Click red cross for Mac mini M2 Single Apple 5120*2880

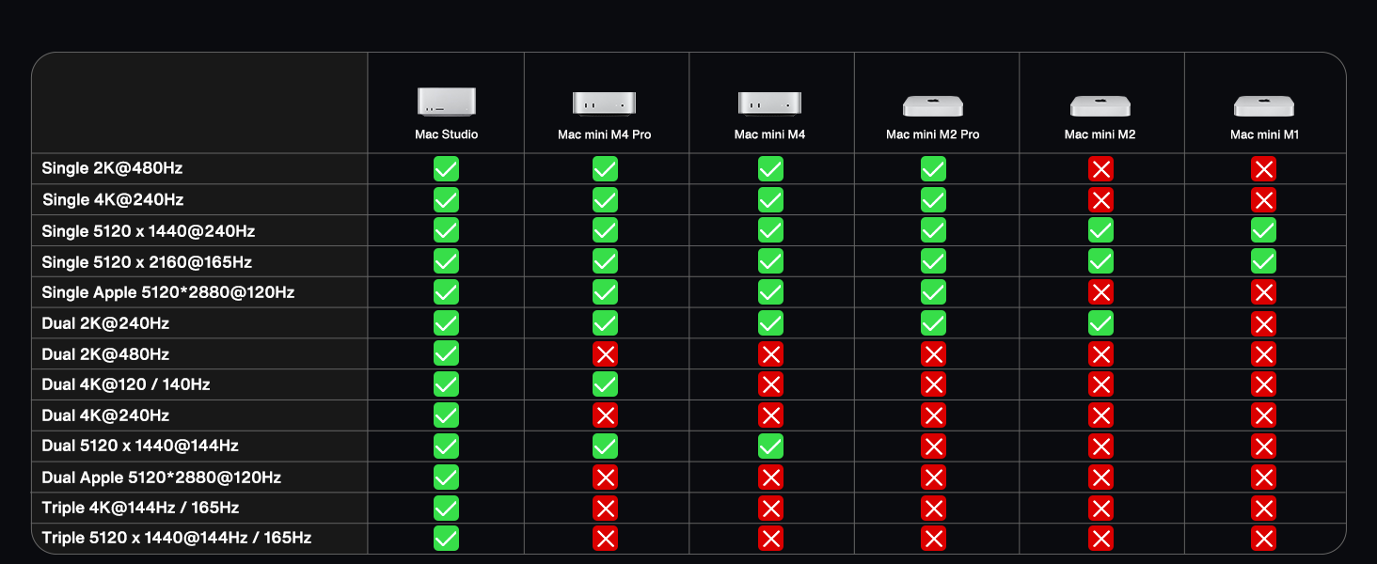pos(1100,292)
